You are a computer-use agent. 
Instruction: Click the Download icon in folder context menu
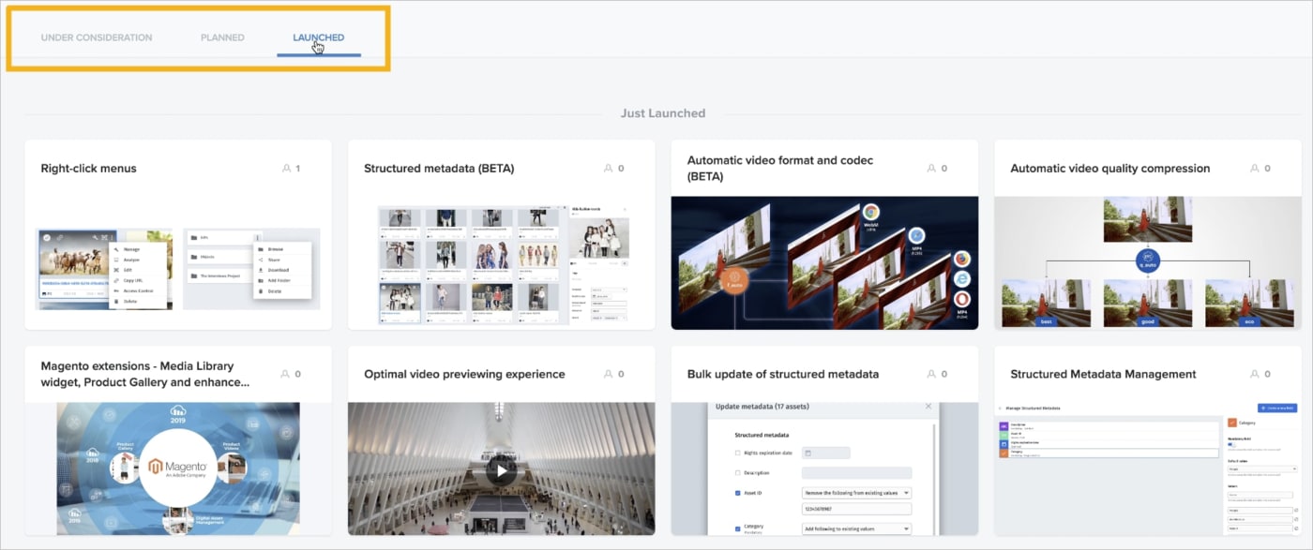coord(261,270)
